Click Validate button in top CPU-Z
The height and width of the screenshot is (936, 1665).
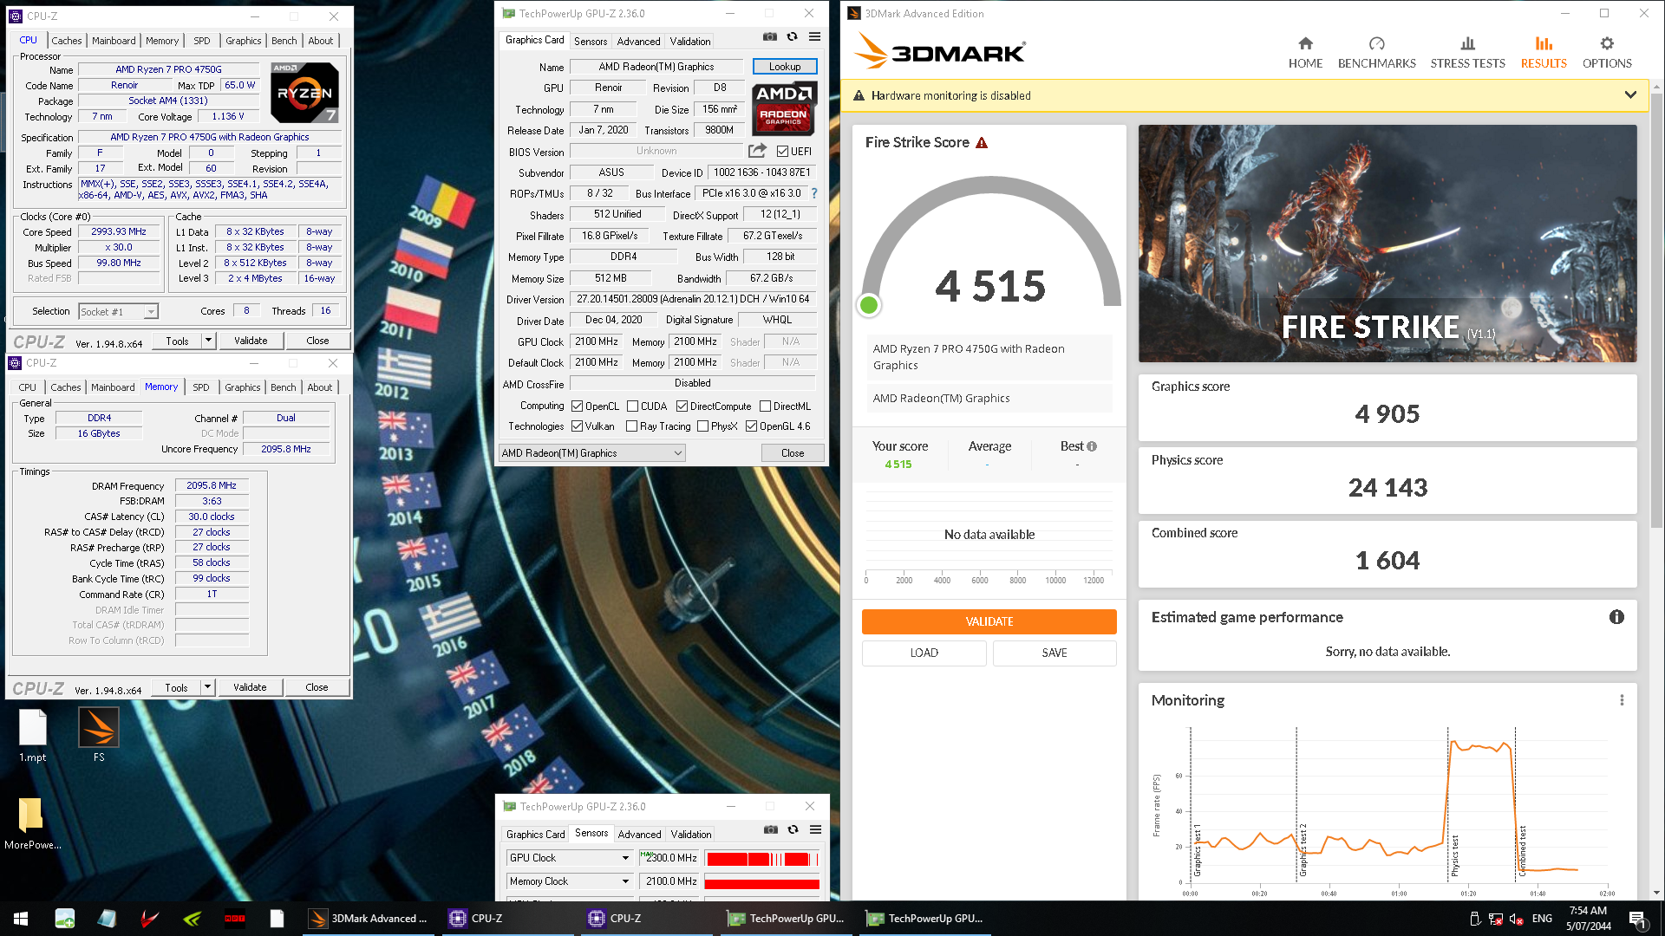pyautogui.click(x=251, y=341)
